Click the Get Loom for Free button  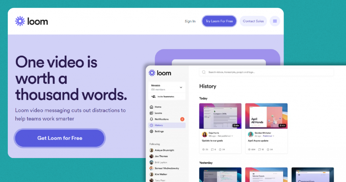click(59, 138)
